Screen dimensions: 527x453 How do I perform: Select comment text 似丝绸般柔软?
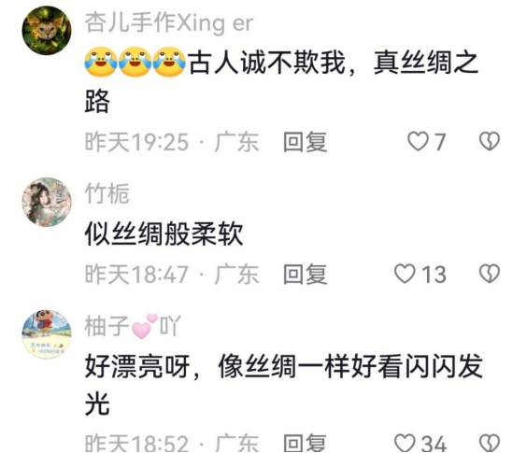tap(164, 234)
